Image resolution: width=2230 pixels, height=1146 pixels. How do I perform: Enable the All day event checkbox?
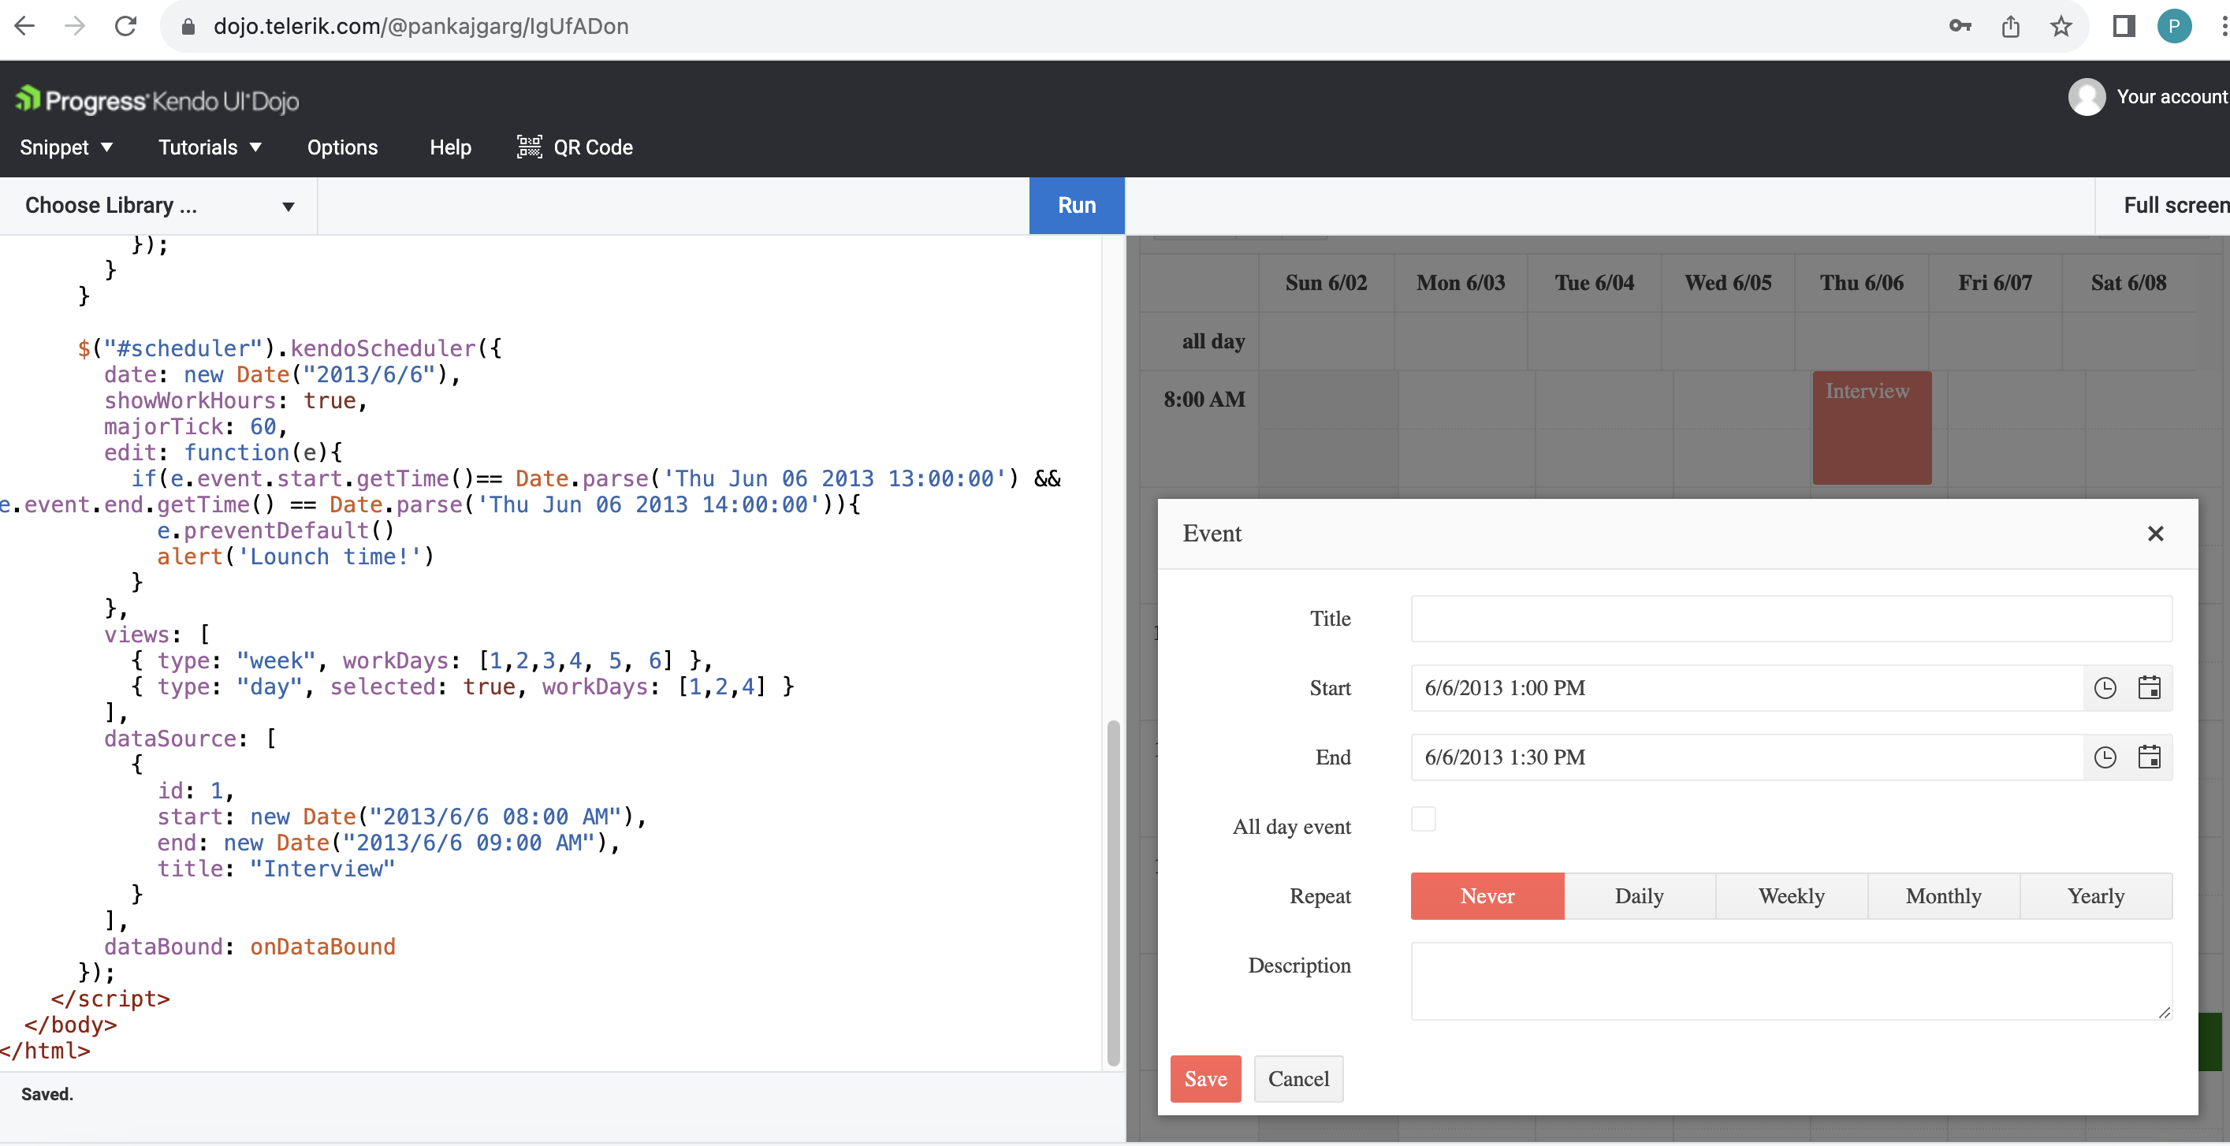coord(1422,819)
